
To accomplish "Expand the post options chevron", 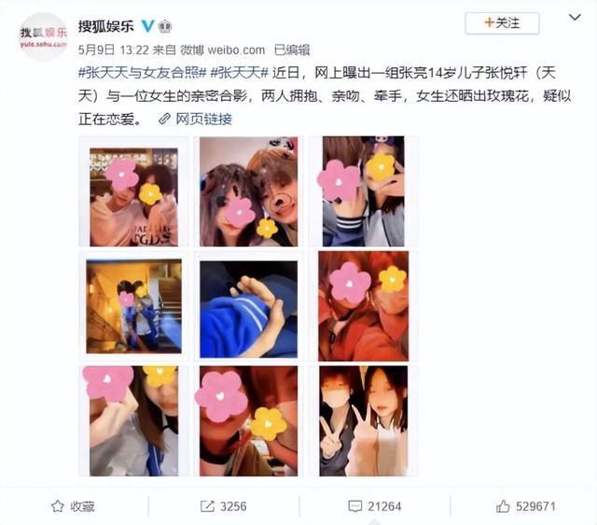I will point(575,18).
